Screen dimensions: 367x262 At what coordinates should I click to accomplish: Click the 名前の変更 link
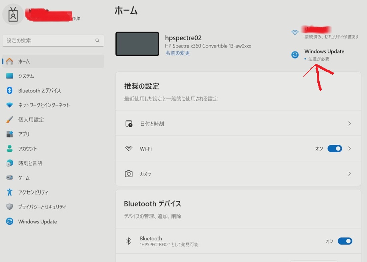(x=177, y=53)
